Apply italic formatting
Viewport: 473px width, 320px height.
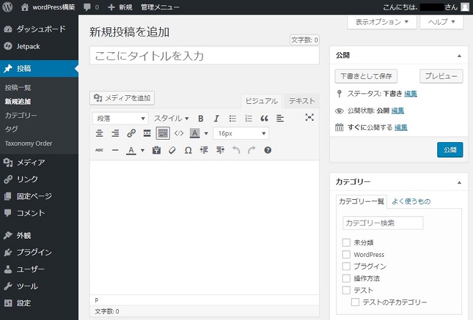click(x=216, y=118)
